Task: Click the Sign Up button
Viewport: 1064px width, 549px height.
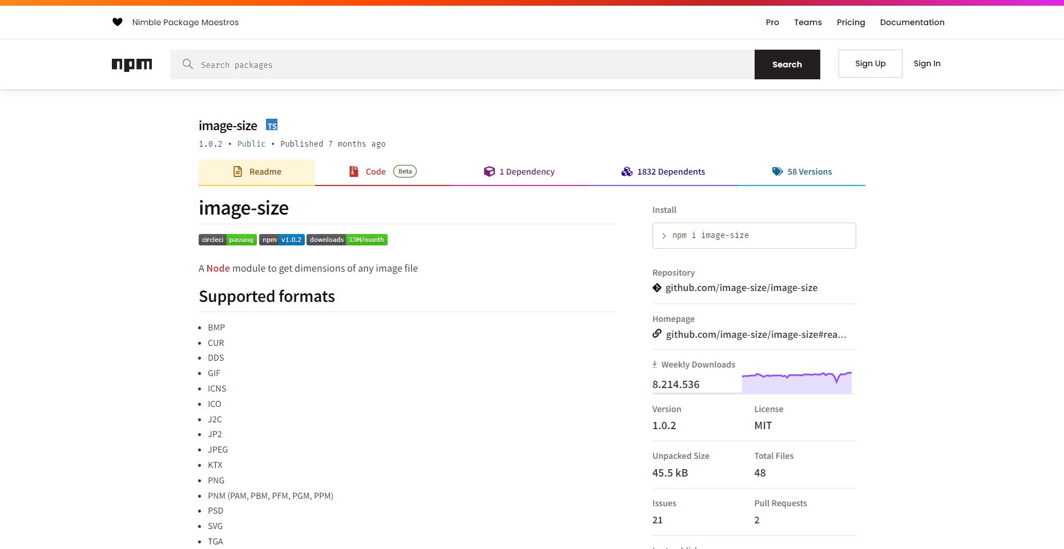Action: tap(870, 63)
